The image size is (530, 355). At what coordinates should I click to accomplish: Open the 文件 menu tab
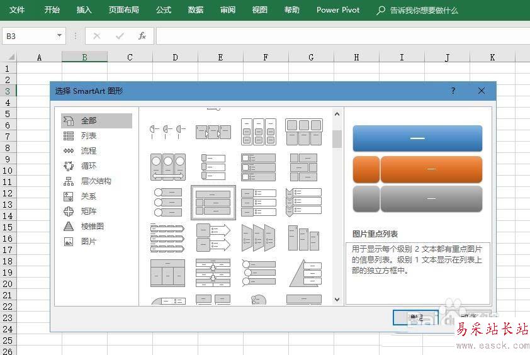click(17, 10)
